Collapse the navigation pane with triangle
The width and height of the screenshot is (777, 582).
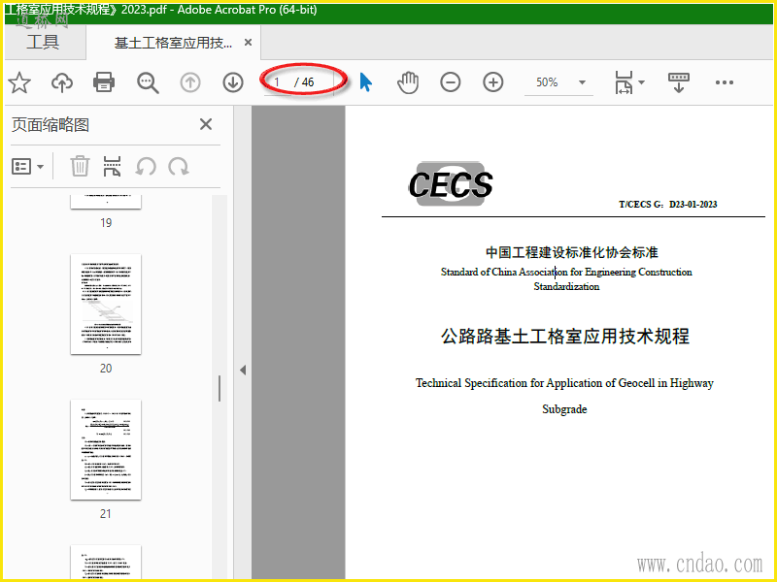(243, 370)
